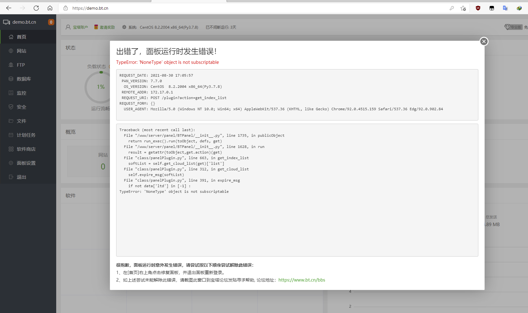
Task: Click the 出错了 error dialog heading
Action: coord(166,51)
